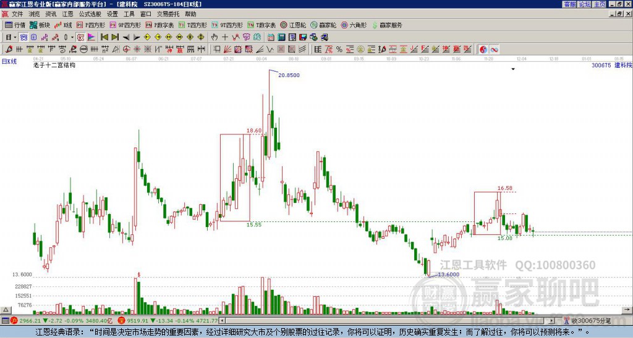
Task: Click the save floppy disk icon
Action: pos(303,37)
